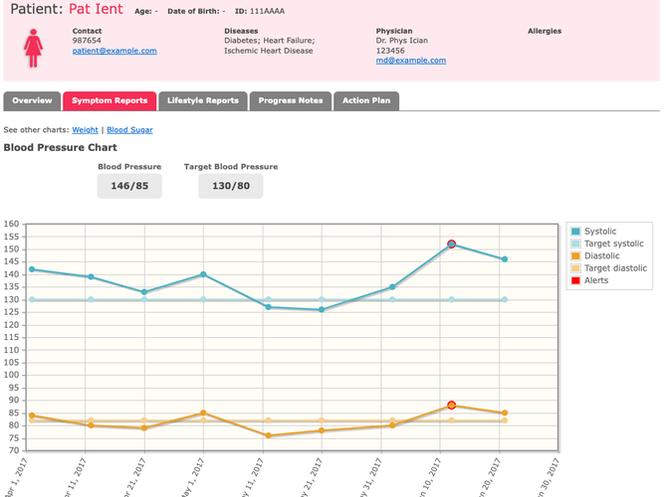This screenshot has height=497, width=666.
Task: Click the 160 y-axis label
Action: 12,224
